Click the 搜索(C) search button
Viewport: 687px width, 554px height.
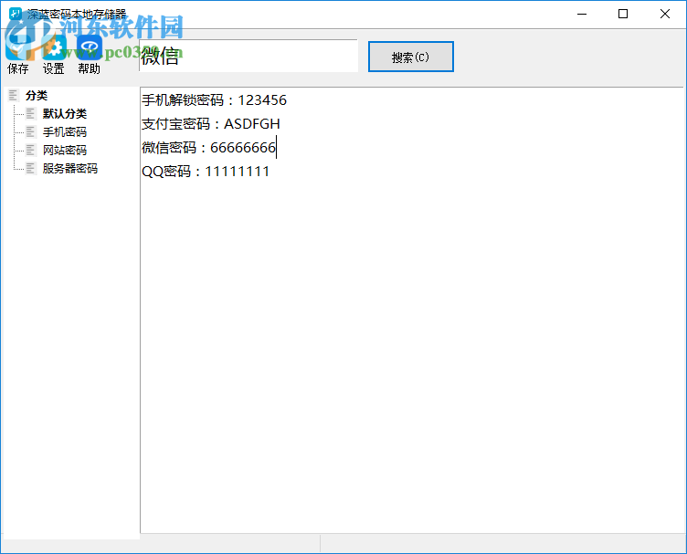coord(410,57)
